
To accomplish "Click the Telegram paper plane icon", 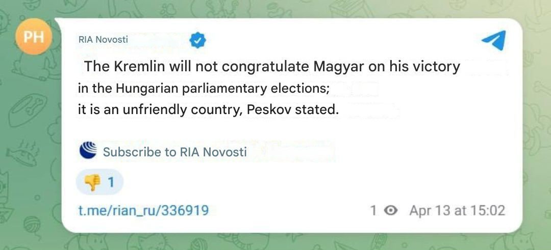I will point(493,41).
